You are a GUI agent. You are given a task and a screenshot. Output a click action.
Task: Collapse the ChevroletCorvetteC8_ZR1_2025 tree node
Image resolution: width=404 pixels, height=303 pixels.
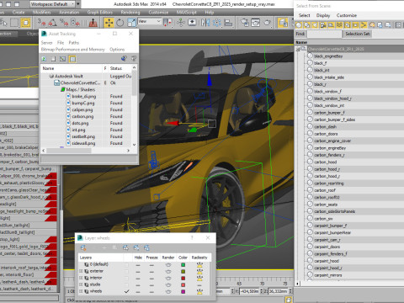pyautogui.click(x=298, y=50)
